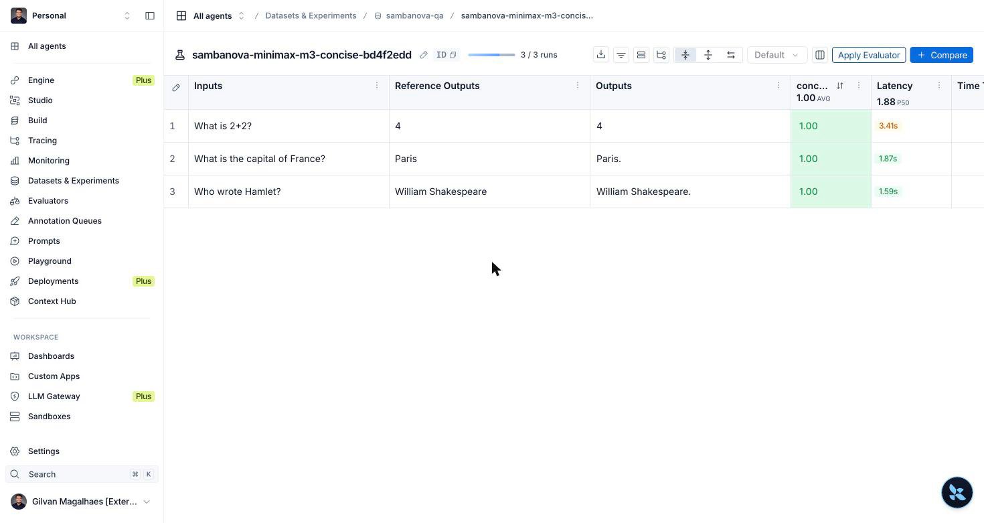Screen dimensions: 984x523
Task: Open Monitoring in the sidebar
Action: [x=82, y=161]
